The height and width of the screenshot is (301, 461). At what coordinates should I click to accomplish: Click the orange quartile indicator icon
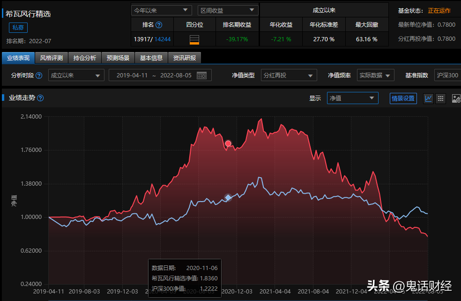(194, 39)
